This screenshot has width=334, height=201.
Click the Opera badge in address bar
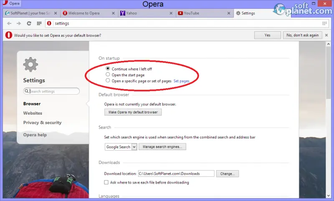49,23
